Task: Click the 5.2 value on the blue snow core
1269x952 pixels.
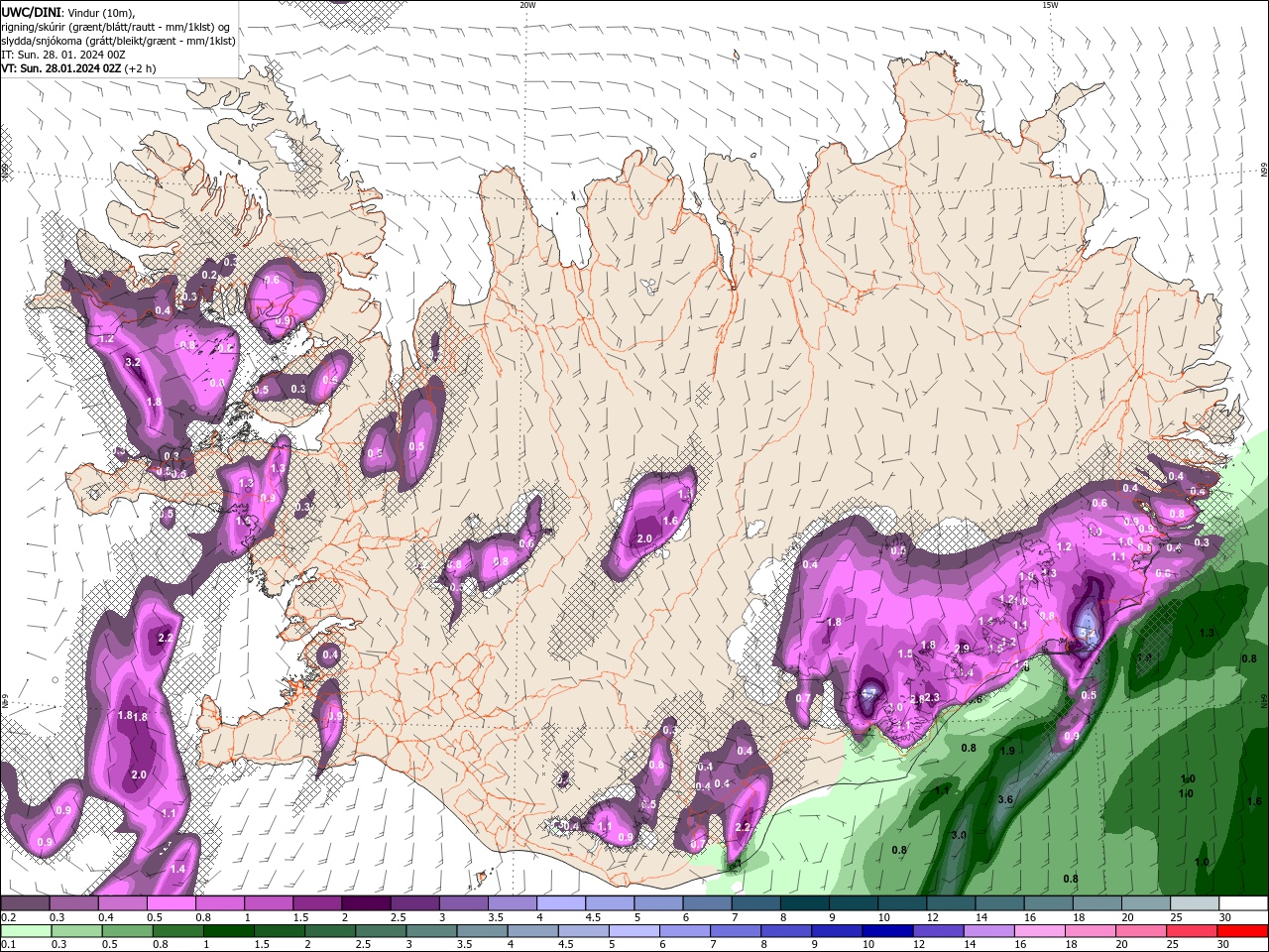Action: (1087, 632)
